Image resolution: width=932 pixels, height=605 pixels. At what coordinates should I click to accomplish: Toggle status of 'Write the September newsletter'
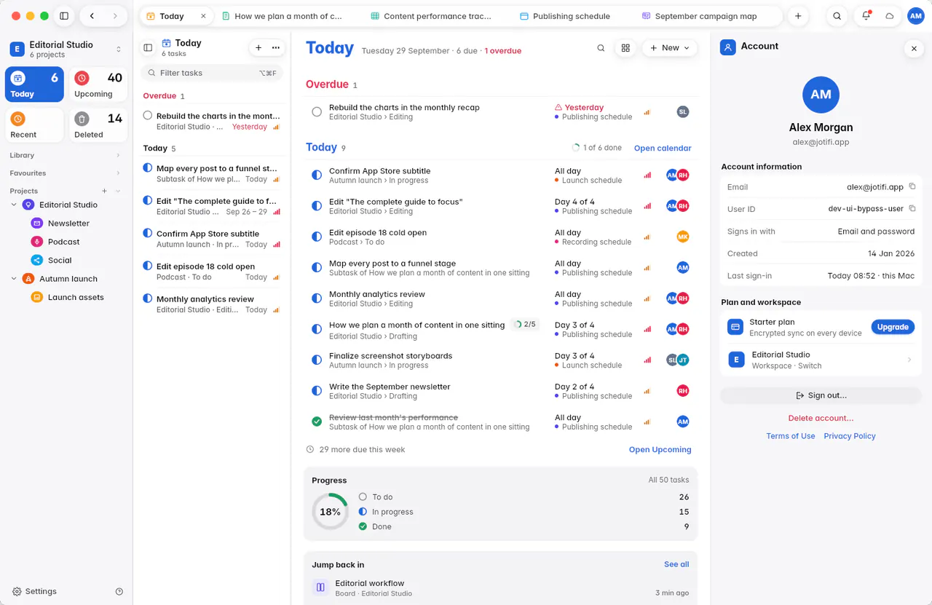[x=317, y=391]
